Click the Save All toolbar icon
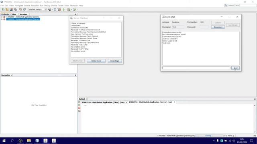The height and width of the screenshot is (144, 257). click(15, 10)
